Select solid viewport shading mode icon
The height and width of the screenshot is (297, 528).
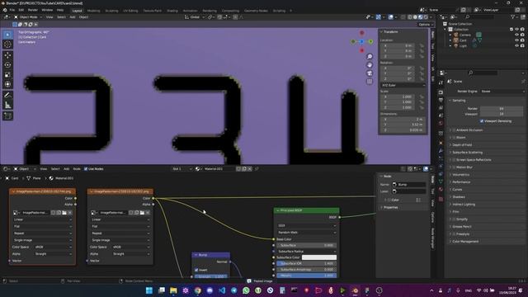(415, 16)
